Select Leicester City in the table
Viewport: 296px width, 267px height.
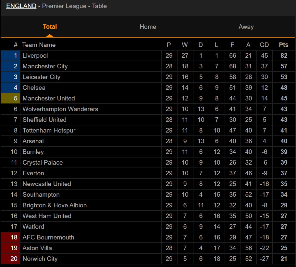41,77
